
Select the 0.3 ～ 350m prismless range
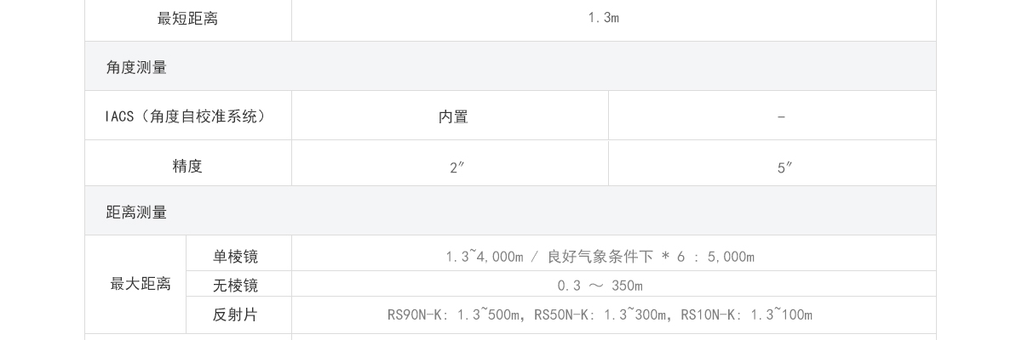click(600, 285)
